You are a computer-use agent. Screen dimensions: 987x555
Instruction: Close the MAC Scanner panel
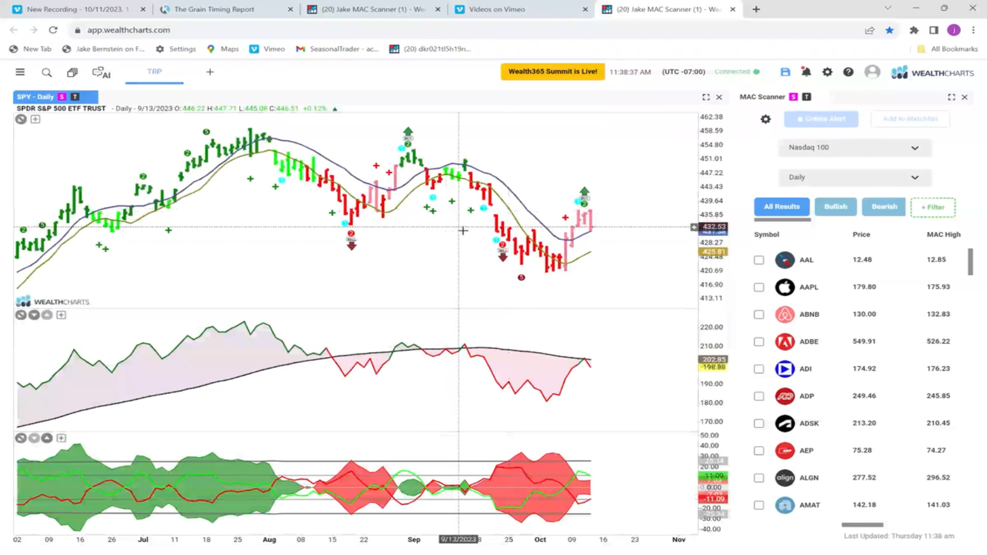964,97
